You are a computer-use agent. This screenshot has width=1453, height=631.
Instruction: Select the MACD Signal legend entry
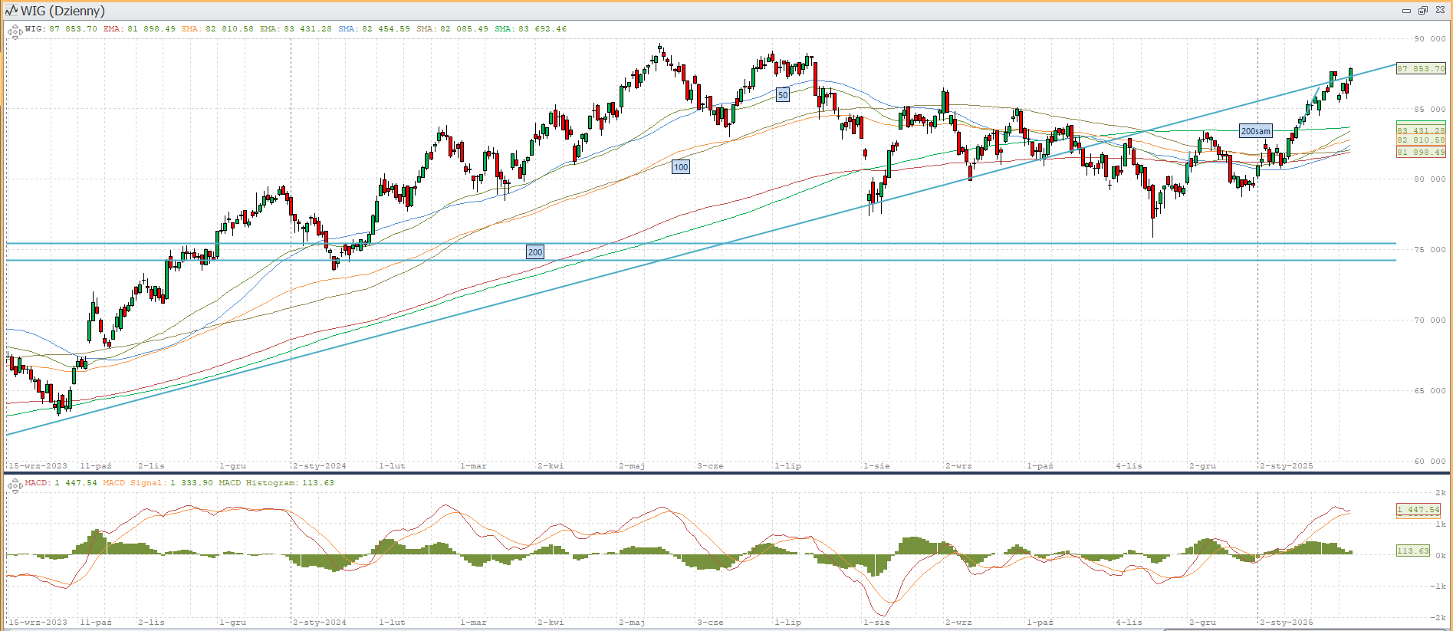click(x=143, y=483)
